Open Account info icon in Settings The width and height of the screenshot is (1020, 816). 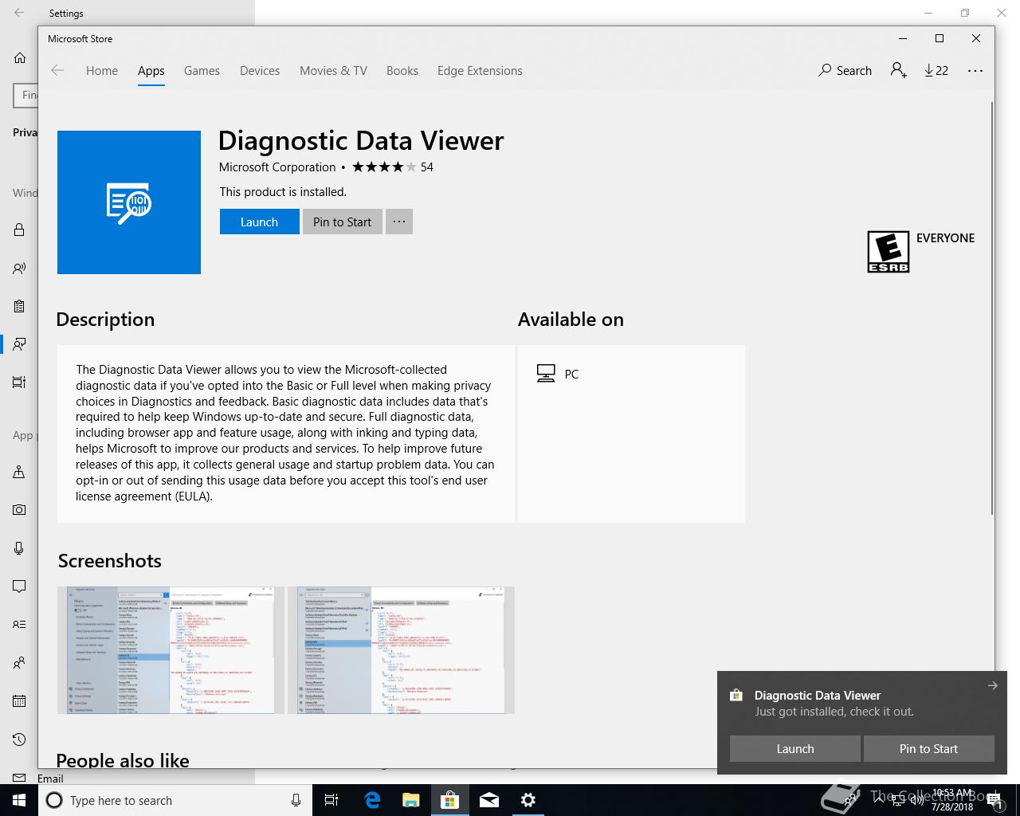click(19, 625)
